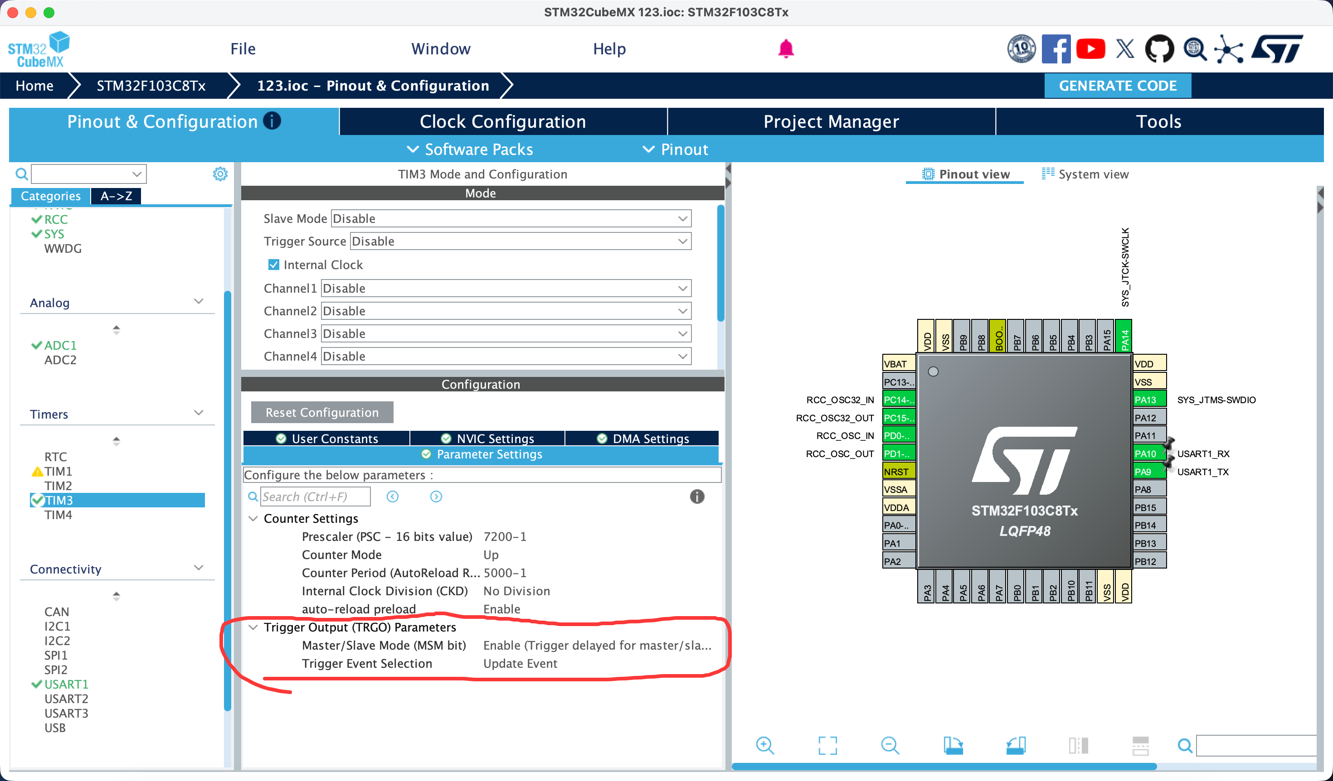1333x781 pixels.
Task: Select TIM1 in the Timers list
Action: tap(58, 471)
